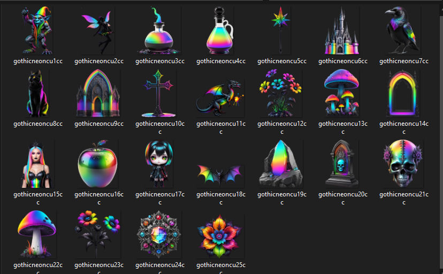443x274 pixels.
Task: Open the round potion flask gothicneoncu3cc
Action: (x=159, y=31)
